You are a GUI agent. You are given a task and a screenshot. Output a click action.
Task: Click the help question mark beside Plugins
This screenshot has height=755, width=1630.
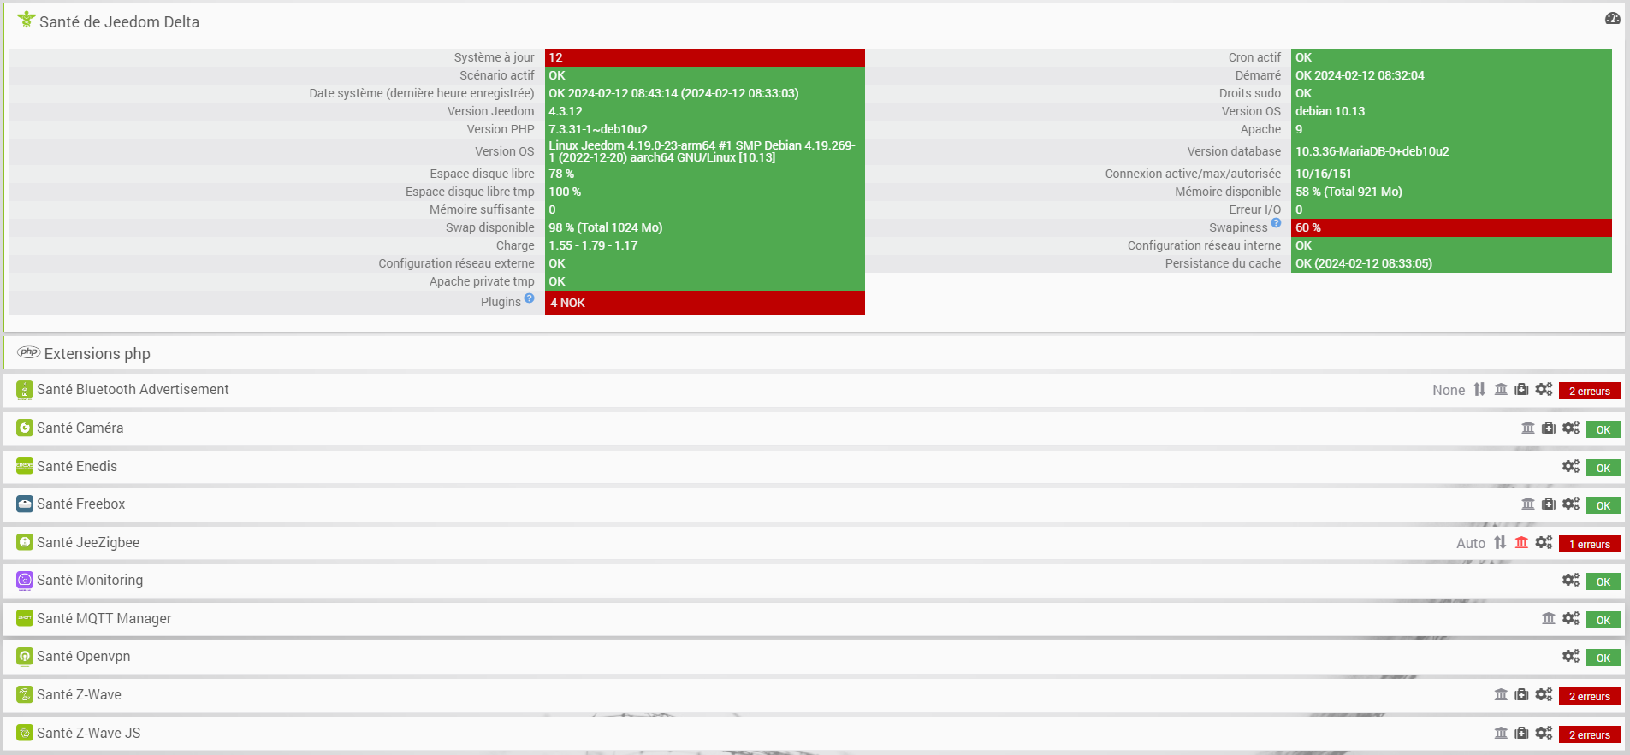coord(529,298)
